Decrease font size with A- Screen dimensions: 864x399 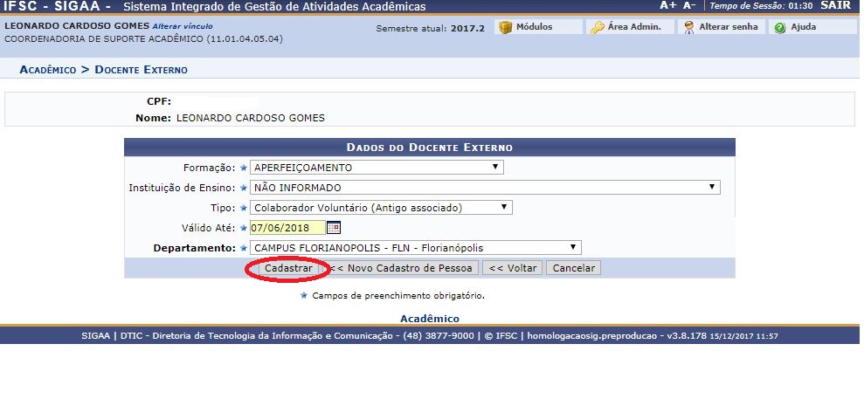pyautogui.click(x=689, y=5)
